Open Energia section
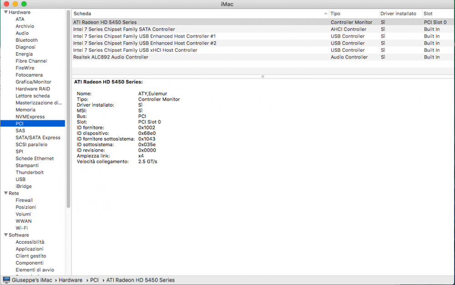The width and height of the screenshot is (455, 285). (x=24, y=54)
